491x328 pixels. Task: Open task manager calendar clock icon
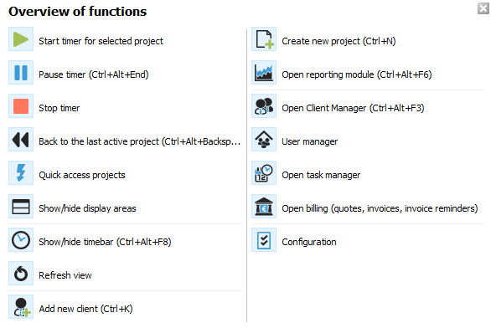pos(264,173)
